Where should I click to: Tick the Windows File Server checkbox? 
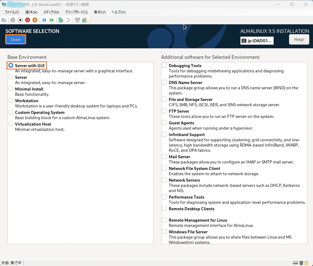(164, 232)
